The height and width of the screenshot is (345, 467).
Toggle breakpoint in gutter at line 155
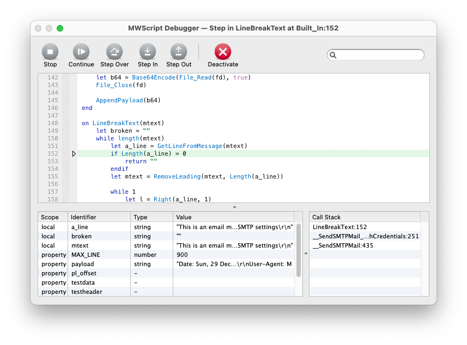point(66,177)
